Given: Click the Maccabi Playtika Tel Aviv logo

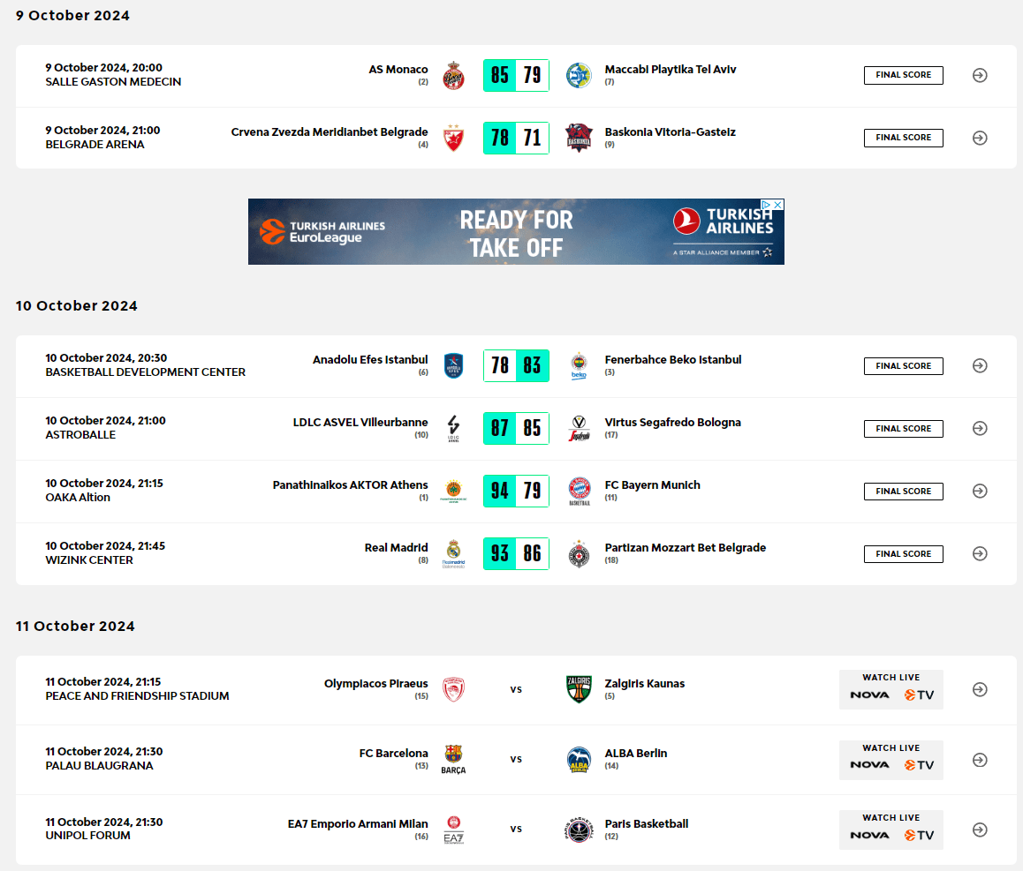Looking at the screenshot, I should pyautogui.click(x=579, y=75).
